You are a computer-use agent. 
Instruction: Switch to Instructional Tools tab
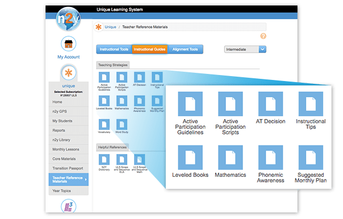114,49
